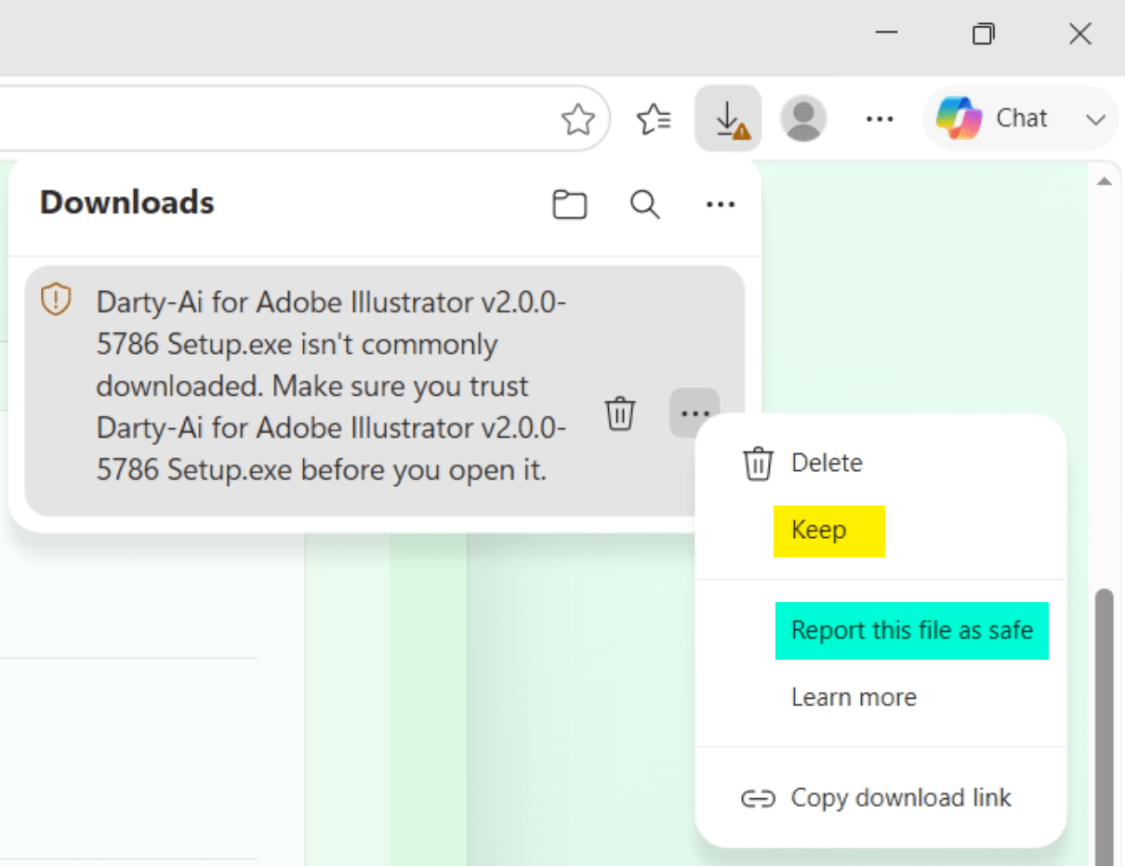Click the vertical scrollbar thumb
Viewport: 1125px width, 866px height.
tap(1105, 727)
